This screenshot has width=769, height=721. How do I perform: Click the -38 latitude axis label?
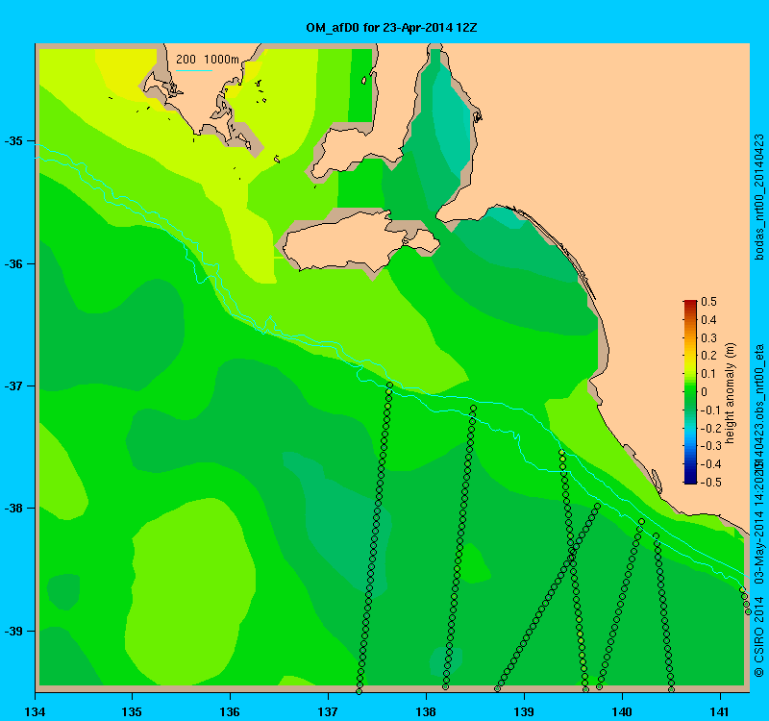[x=13, y=509]
